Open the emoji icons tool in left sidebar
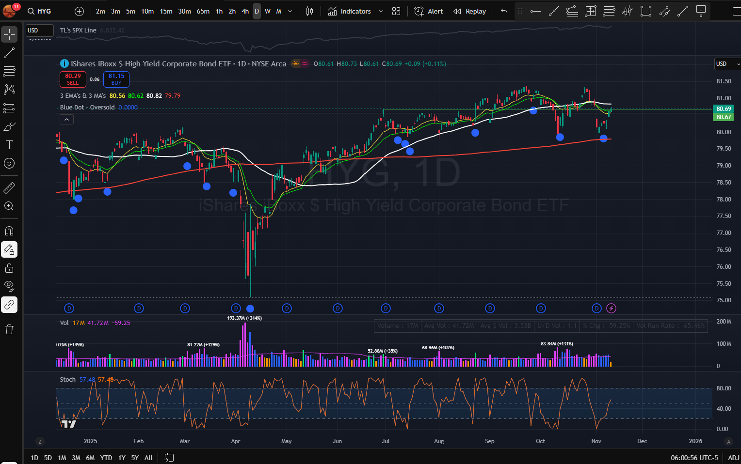The height and width of the screenshot is (464, 741). (9, 163)
